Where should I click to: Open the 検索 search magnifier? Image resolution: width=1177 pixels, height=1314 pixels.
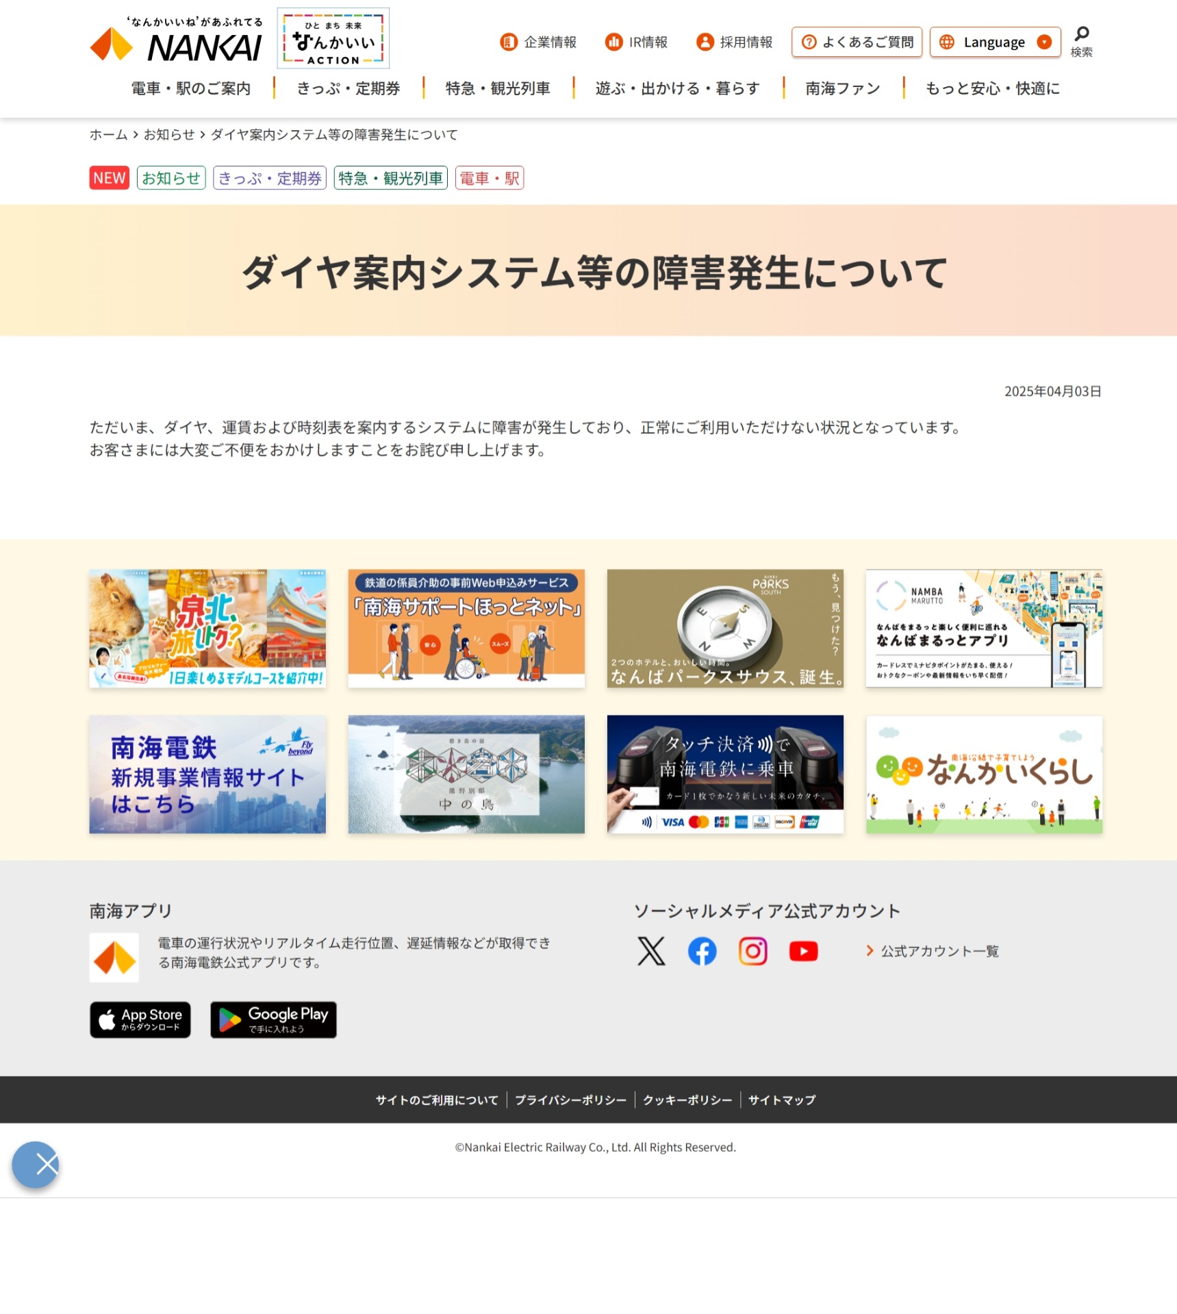pos(1082,41)
